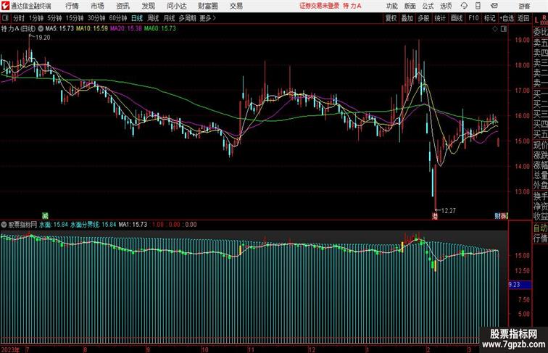Open the 公式 menu
The image size is (548, 353).
(x=428, y=6)
